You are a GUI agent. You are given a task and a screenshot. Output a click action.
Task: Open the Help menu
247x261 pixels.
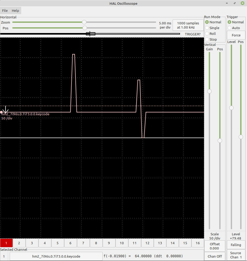[15, 11]
